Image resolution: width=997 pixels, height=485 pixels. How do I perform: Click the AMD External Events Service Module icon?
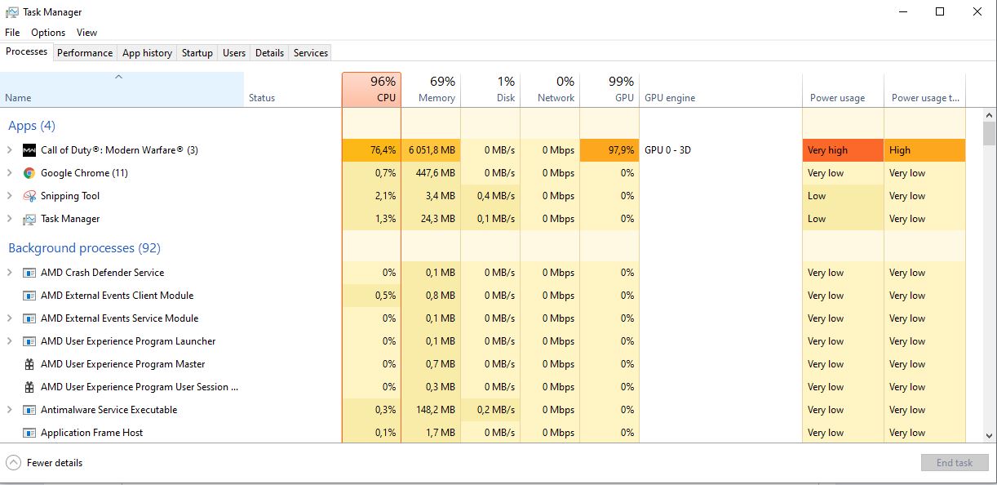(29, 318)
